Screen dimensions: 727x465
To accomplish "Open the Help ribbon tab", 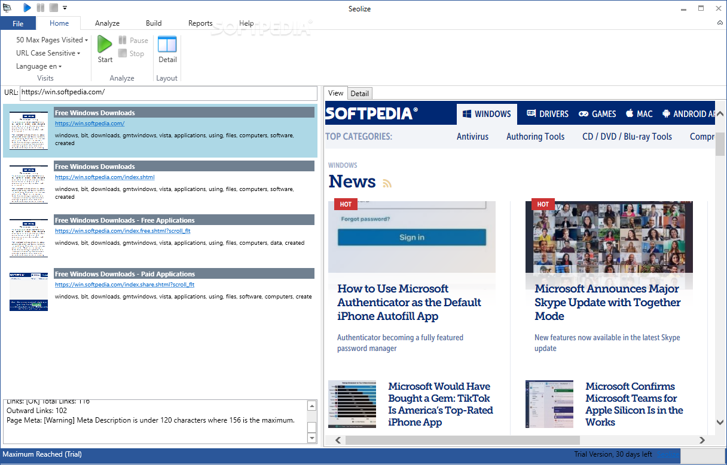I will 246,23.
